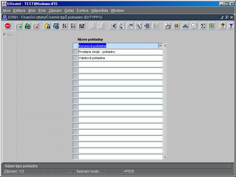Click the scissors cut icon

point(113,26)
